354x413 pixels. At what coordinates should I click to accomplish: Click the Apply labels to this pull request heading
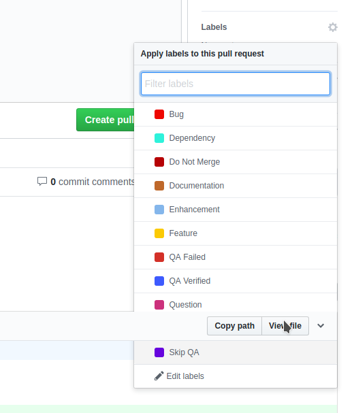(x=202, y=54)
